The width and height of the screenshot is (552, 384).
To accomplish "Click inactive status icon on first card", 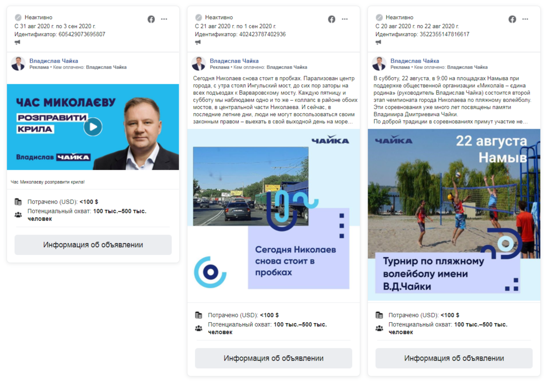I will (18, 17).
